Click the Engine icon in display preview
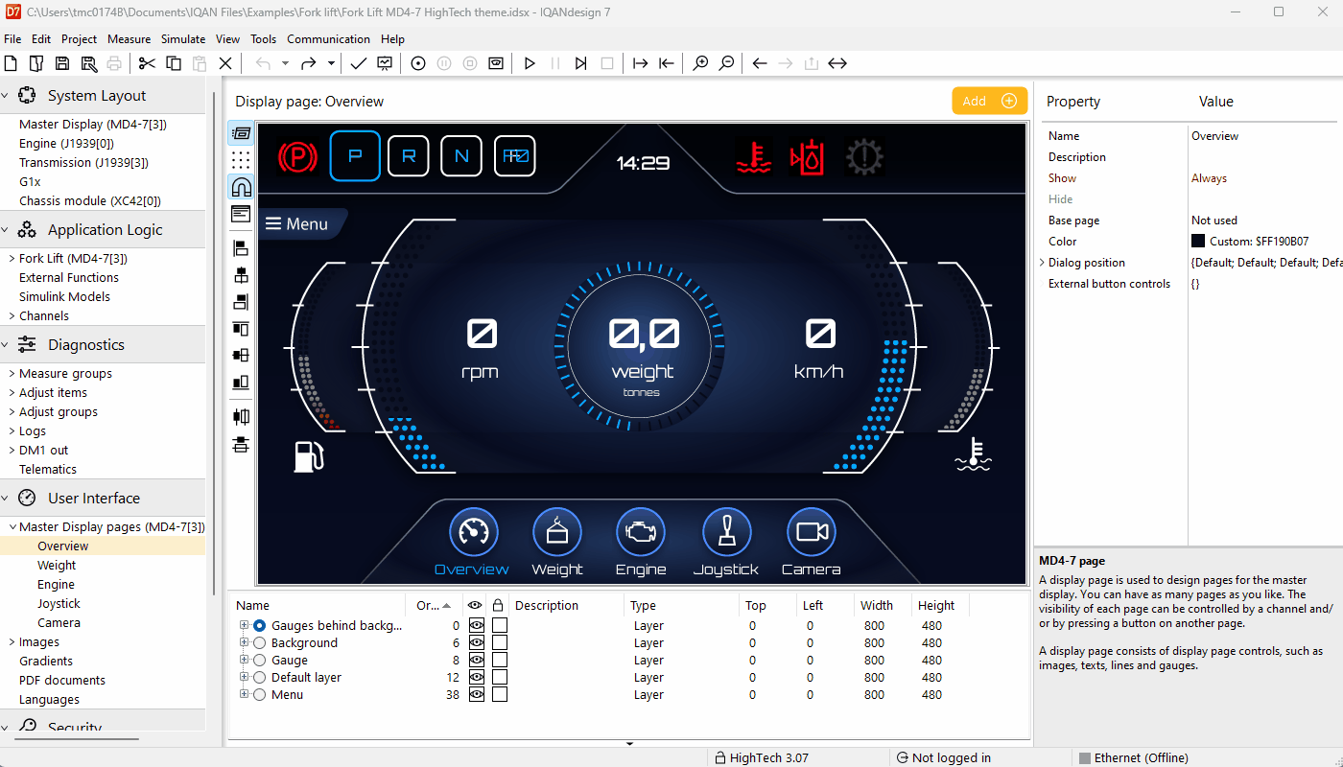The height and width of the screenshot is (767, 1343). tap(640, 532)
